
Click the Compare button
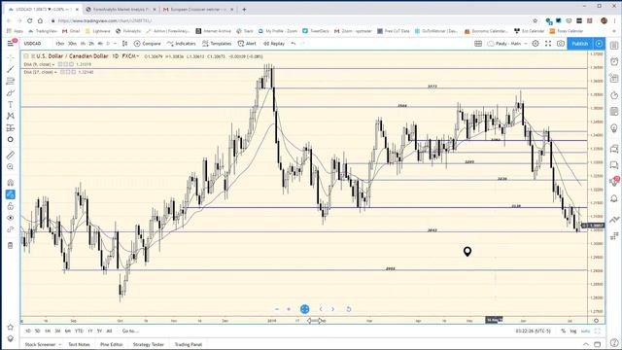[147, 43]
